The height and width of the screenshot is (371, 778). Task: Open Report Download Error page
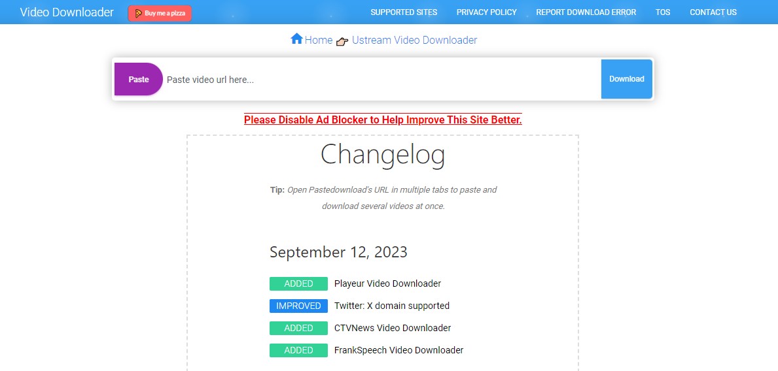(x=586, y=12)
